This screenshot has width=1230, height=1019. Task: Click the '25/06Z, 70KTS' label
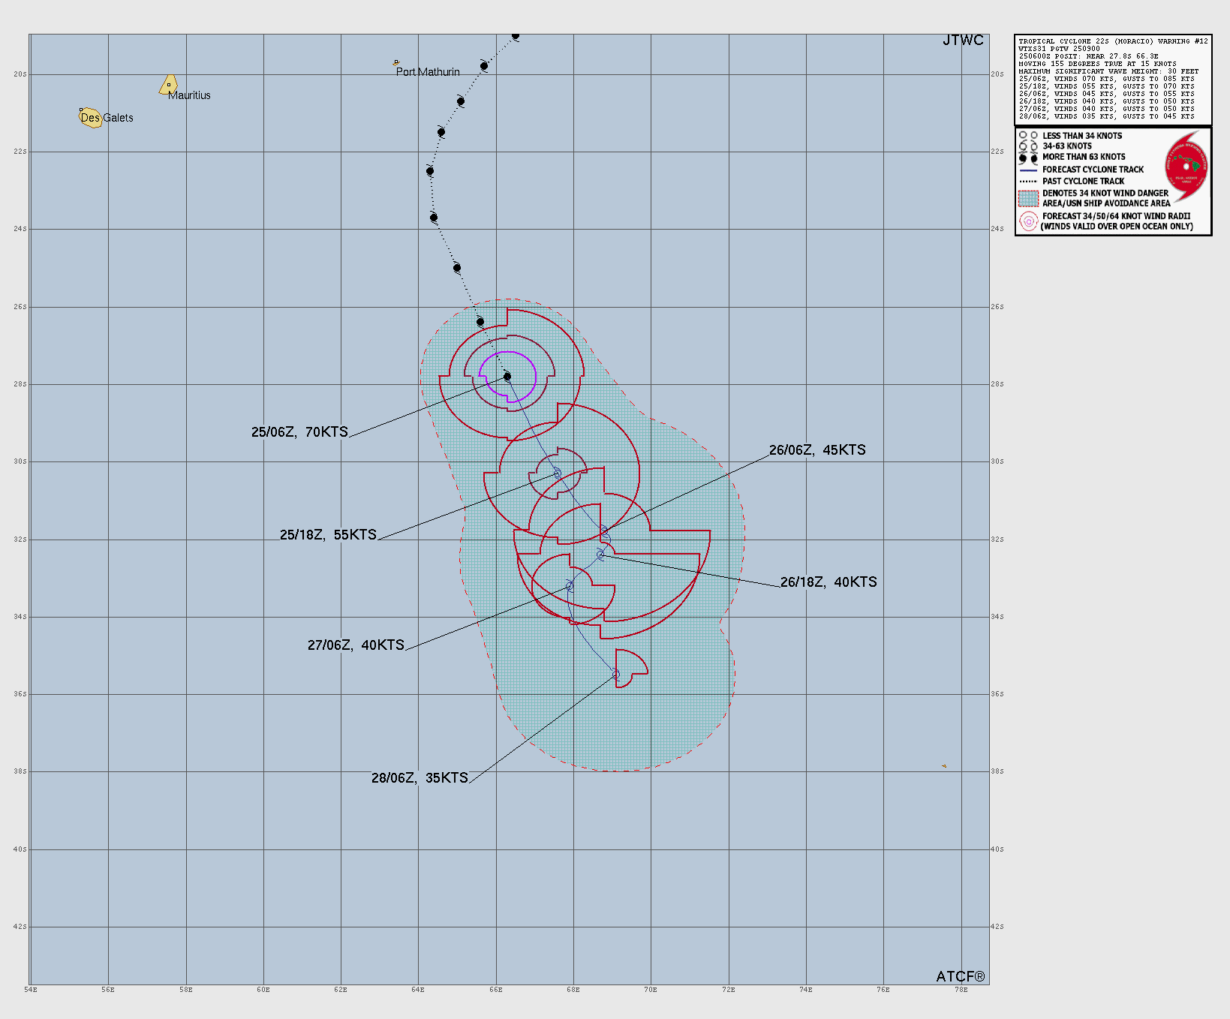[x=300, y=431]
